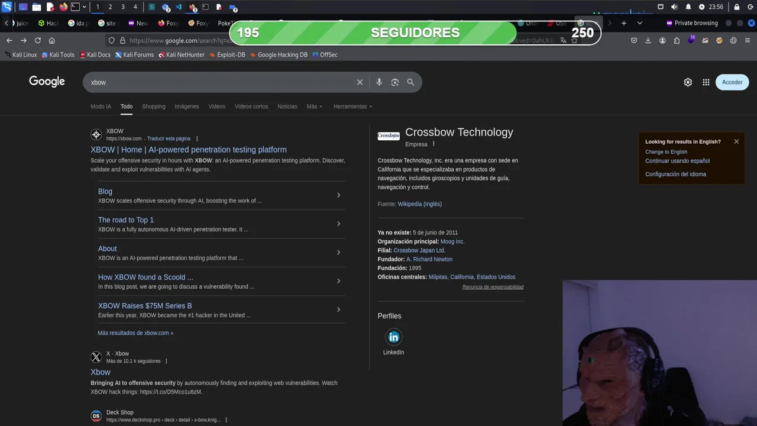This screenshot has height=426, width=757.
Task: Open the A. Richard Newton link
Action: pos(429,259)
